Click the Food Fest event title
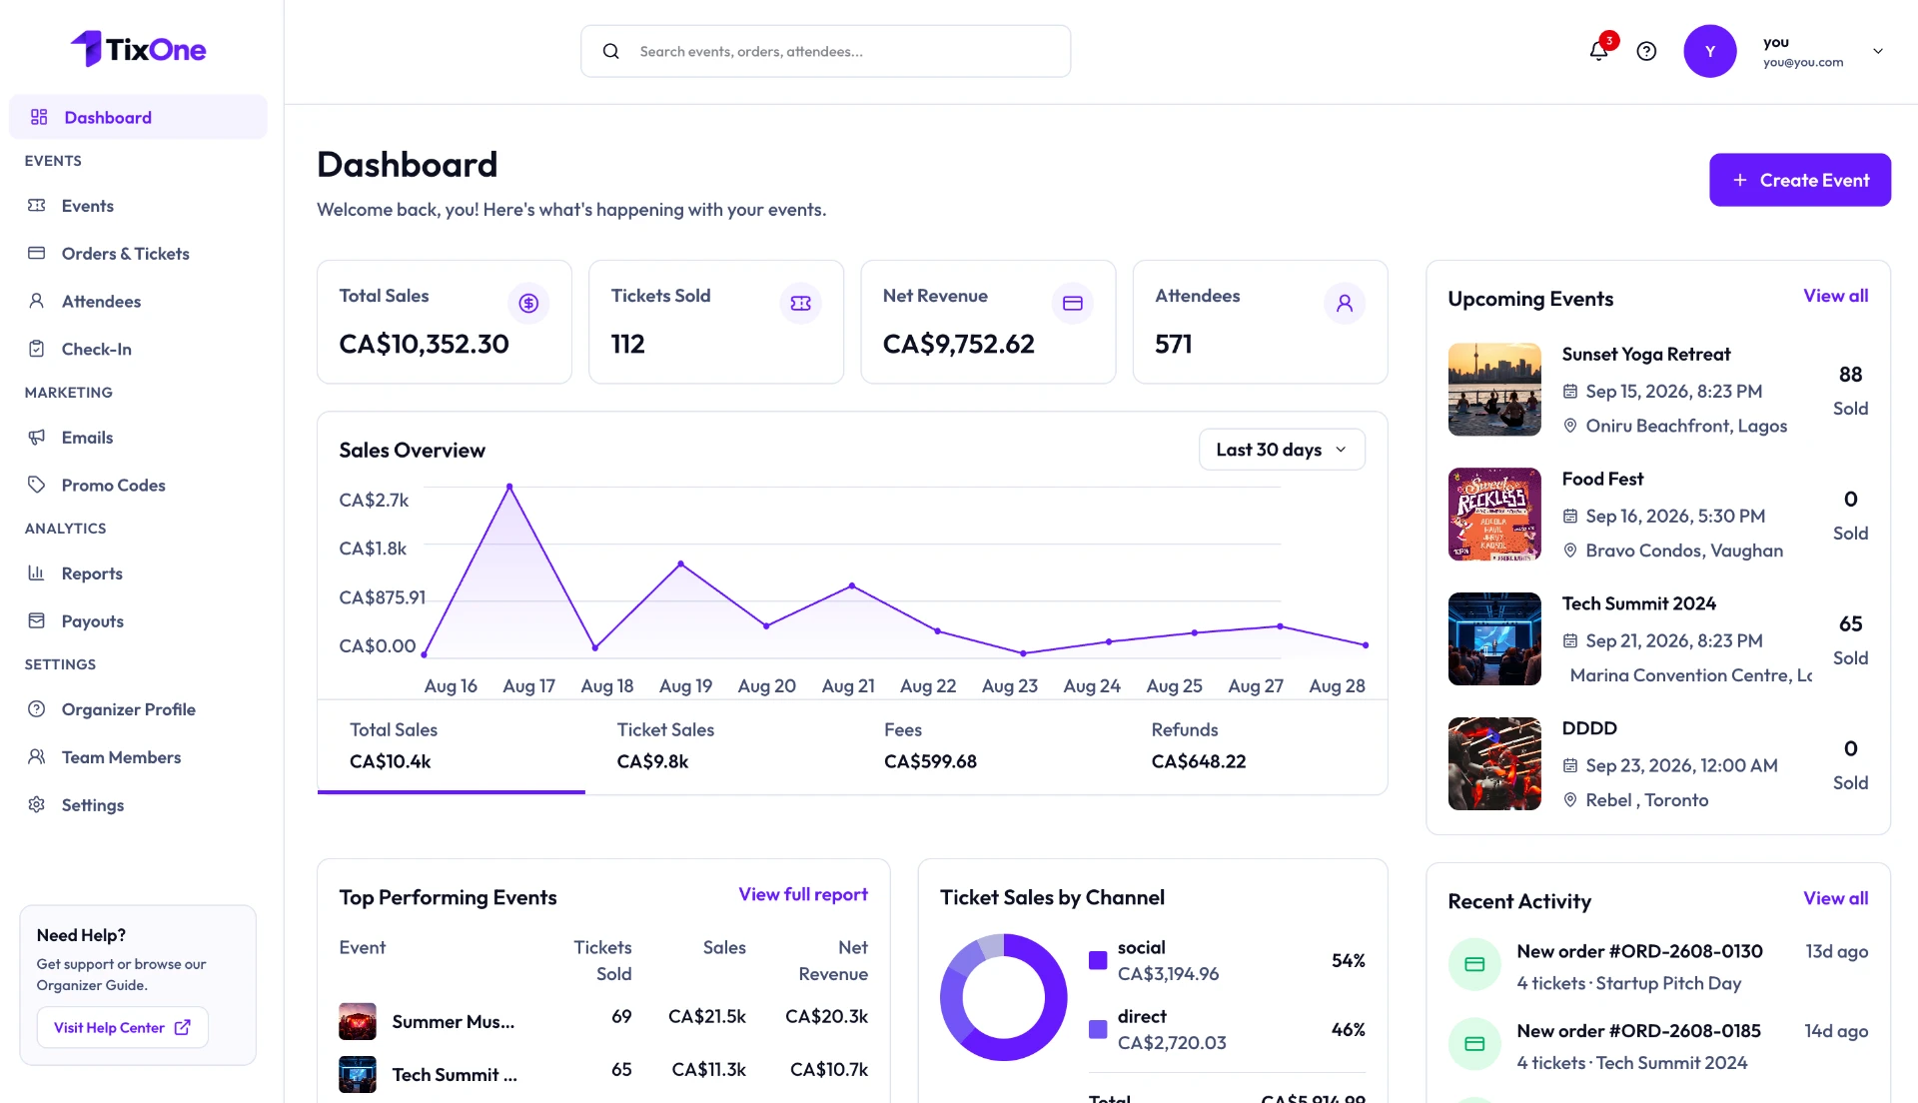The height and width of the screenshot is (1103, 1918). (x=1602, y=479)
